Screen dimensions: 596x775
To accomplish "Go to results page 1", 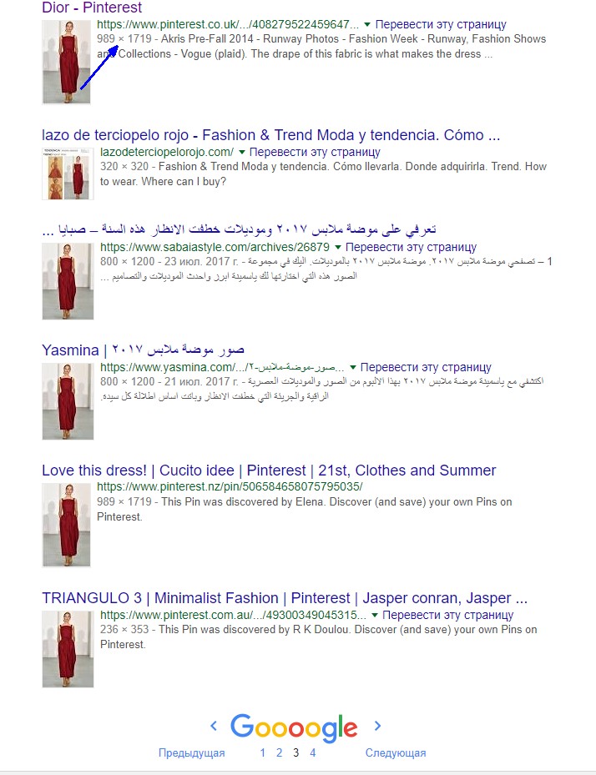I will pos(263,752).
